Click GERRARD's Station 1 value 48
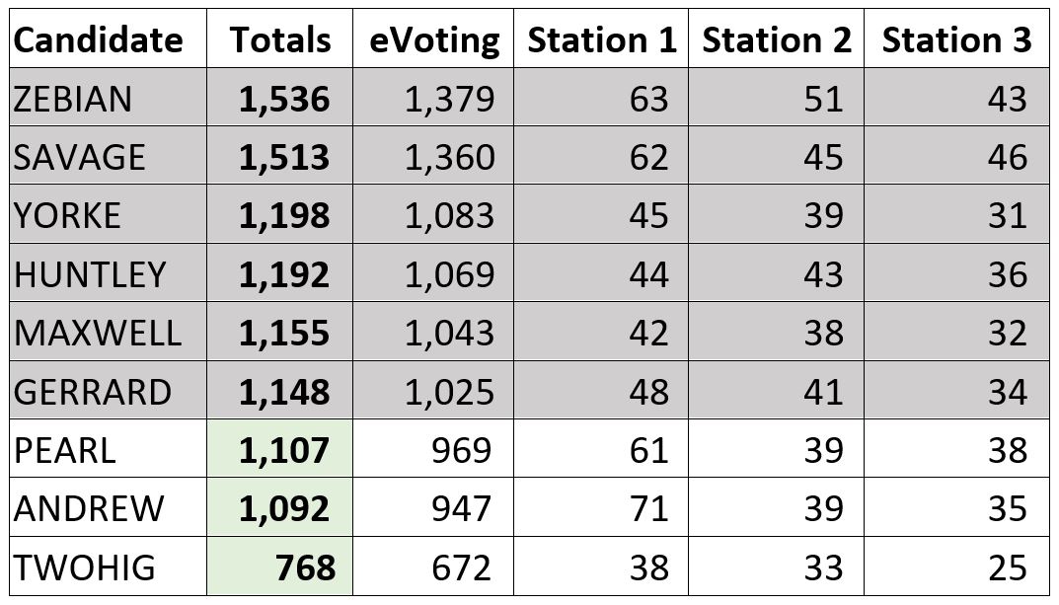The height and width of the screenshot is (605, 1059). point(601,391)
